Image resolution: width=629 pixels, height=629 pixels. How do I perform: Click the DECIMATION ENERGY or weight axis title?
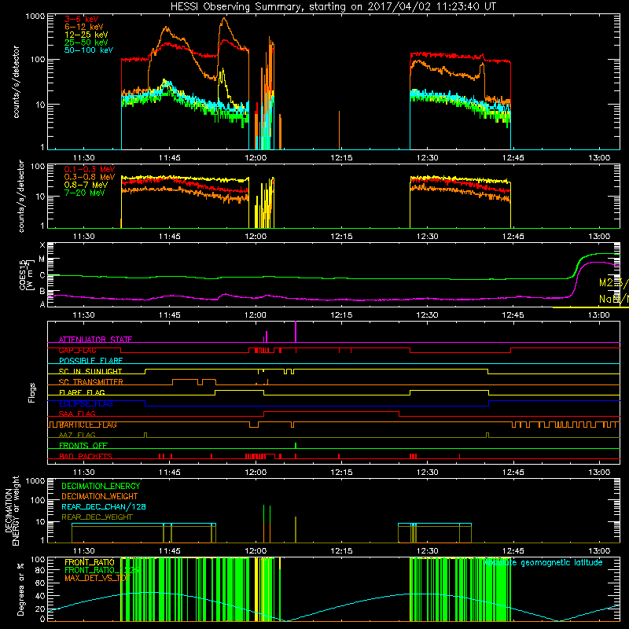[x=12, y=510]
